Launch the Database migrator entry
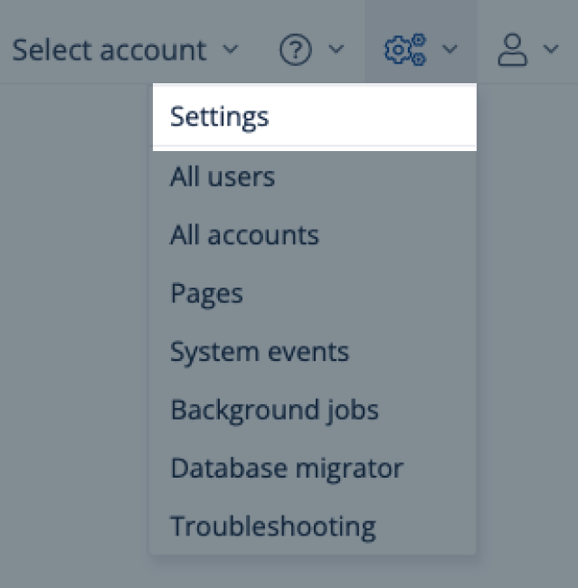This screenshot has height=588, width=578. pyautogui.click(x=286, y=468)
